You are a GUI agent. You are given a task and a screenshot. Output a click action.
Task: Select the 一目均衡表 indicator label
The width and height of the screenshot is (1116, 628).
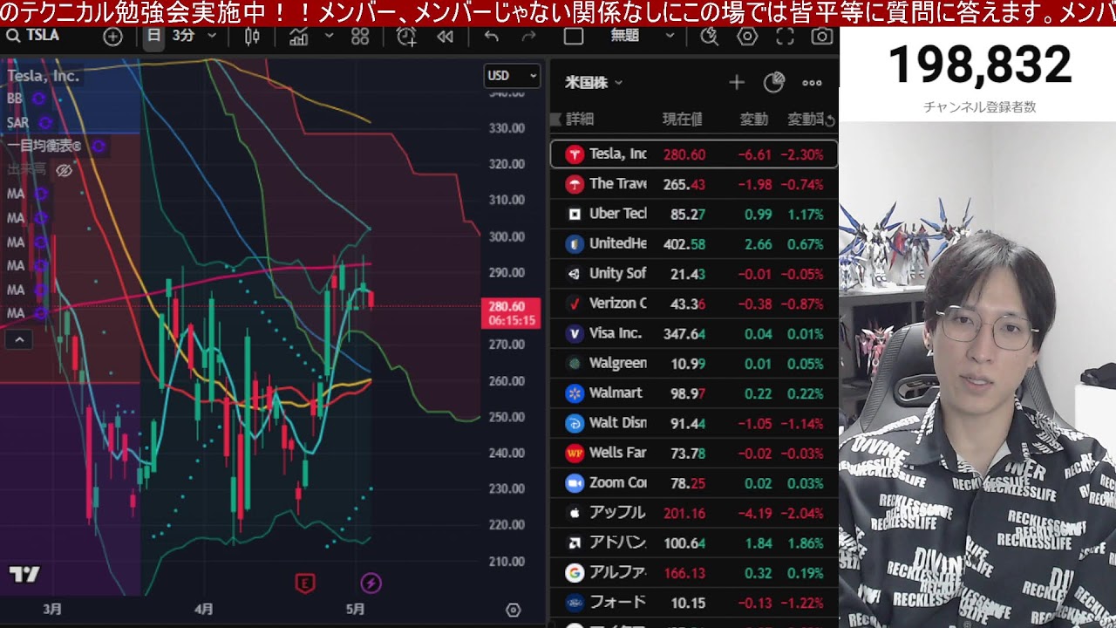click(x=44, y=147)
